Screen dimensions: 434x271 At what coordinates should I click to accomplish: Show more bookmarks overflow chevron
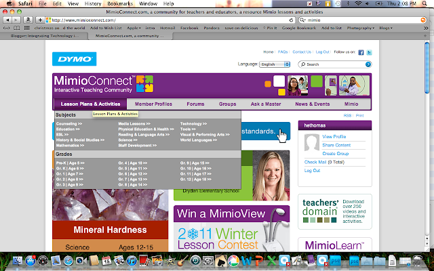tap(426, 28)
